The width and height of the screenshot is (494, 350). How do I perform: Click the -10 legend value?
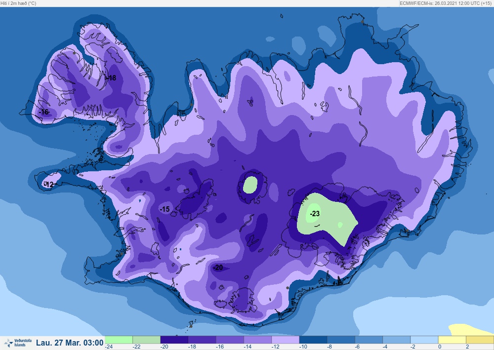click(303, 347)
